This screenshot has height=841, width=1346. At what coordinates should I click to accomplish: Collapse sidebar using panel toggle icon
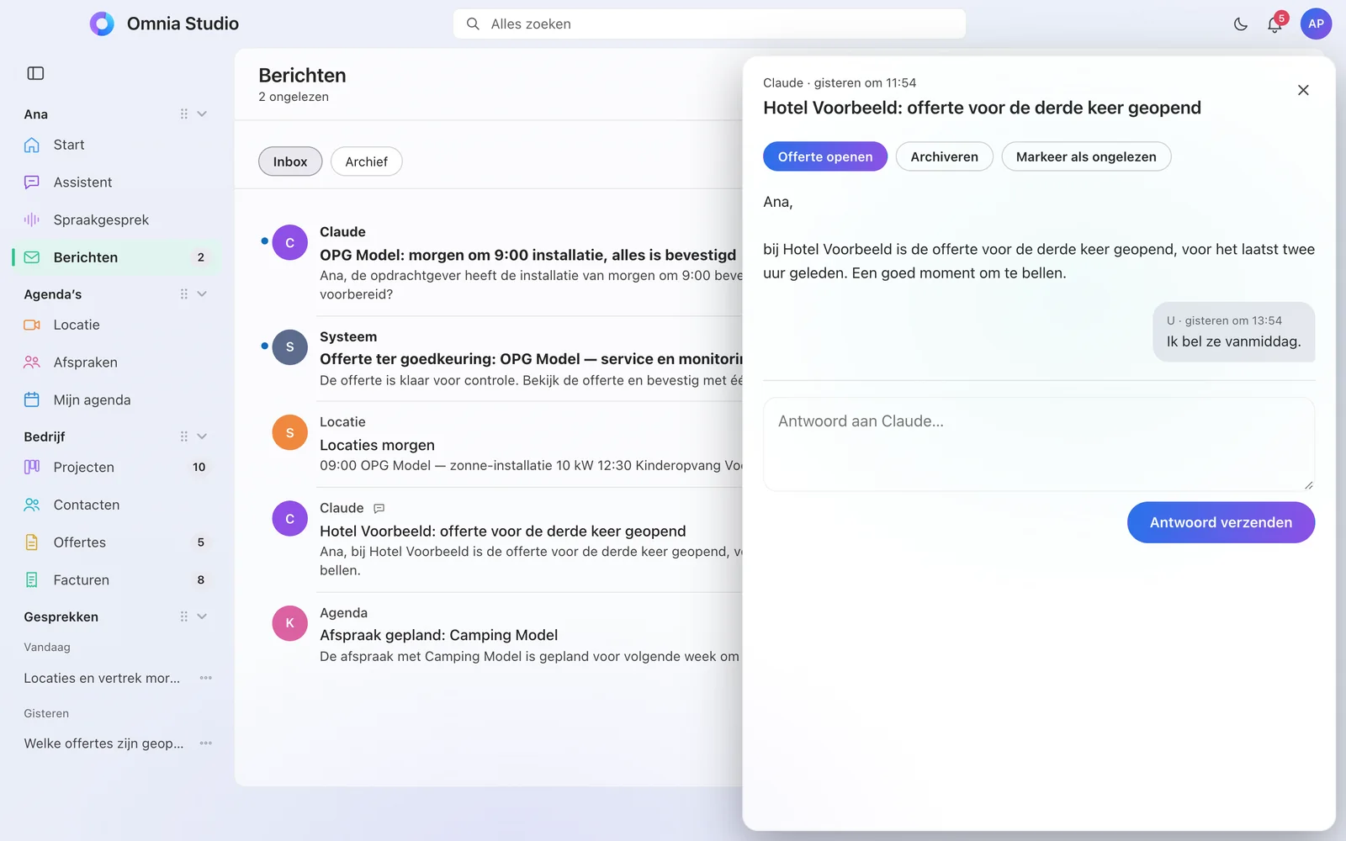35,73
